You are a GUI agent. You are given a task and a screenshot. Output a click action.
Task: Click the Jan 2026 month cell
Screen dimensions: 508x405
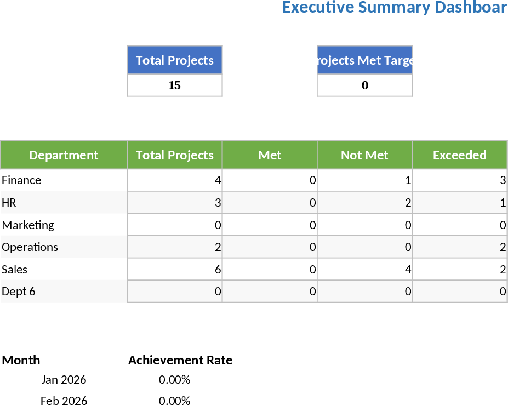[x=64, y=379]
